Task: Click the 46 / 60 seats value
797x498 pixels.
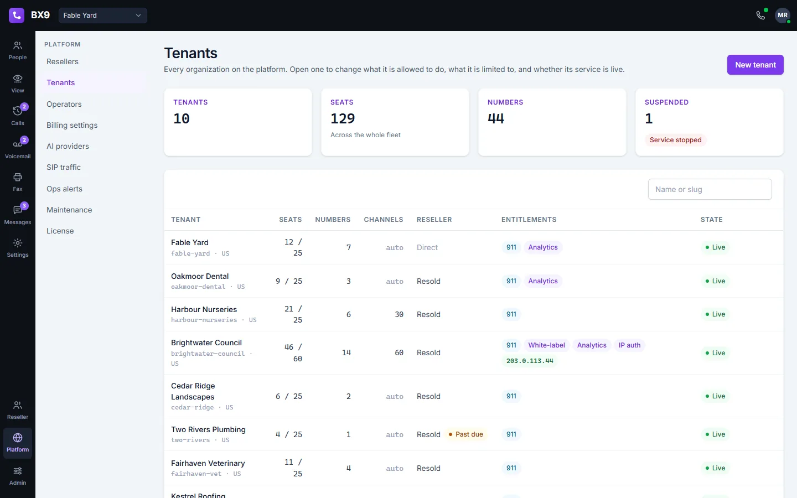Action: point(293,352)
